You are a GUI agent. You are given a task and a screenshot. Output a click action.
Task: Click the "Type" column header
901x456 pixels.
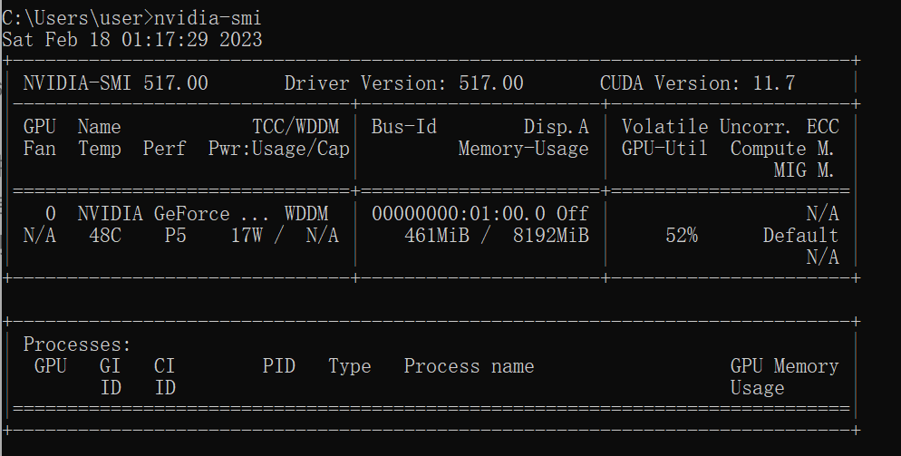[x=350, y=366]
